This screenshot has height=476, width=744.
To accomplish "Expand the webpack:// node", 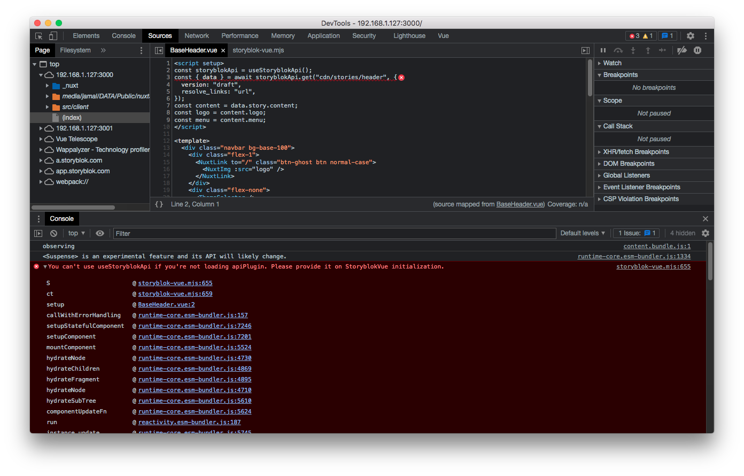I will pyautogui.click(x=41, y=182).
